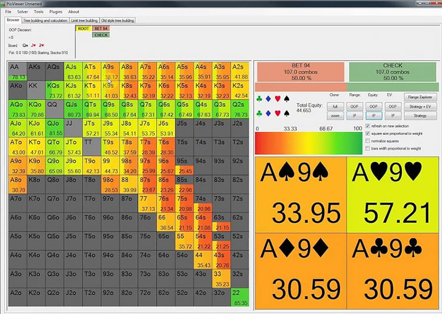The image size is (442, 314).
Task: Click the blue diamond icon in top row
Action: 269,98
